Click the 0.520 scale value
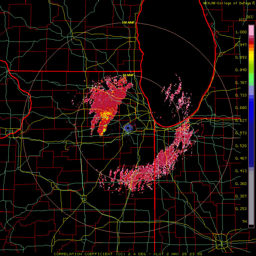 241,146
